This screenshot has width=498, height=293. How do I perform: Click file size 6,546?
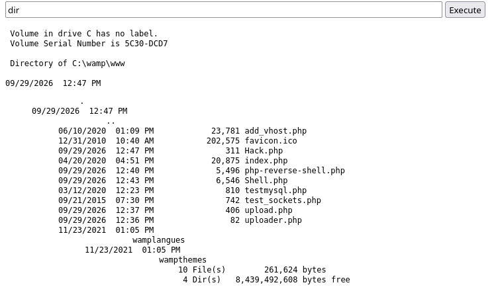(228, 181)
